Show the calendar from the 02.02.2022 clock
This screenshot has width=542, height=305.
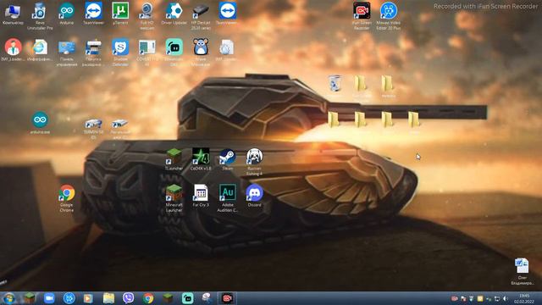[x=524, y=298]
